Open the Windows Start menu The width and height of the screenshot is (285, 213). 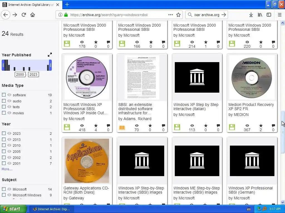click(x=13, y=209)
